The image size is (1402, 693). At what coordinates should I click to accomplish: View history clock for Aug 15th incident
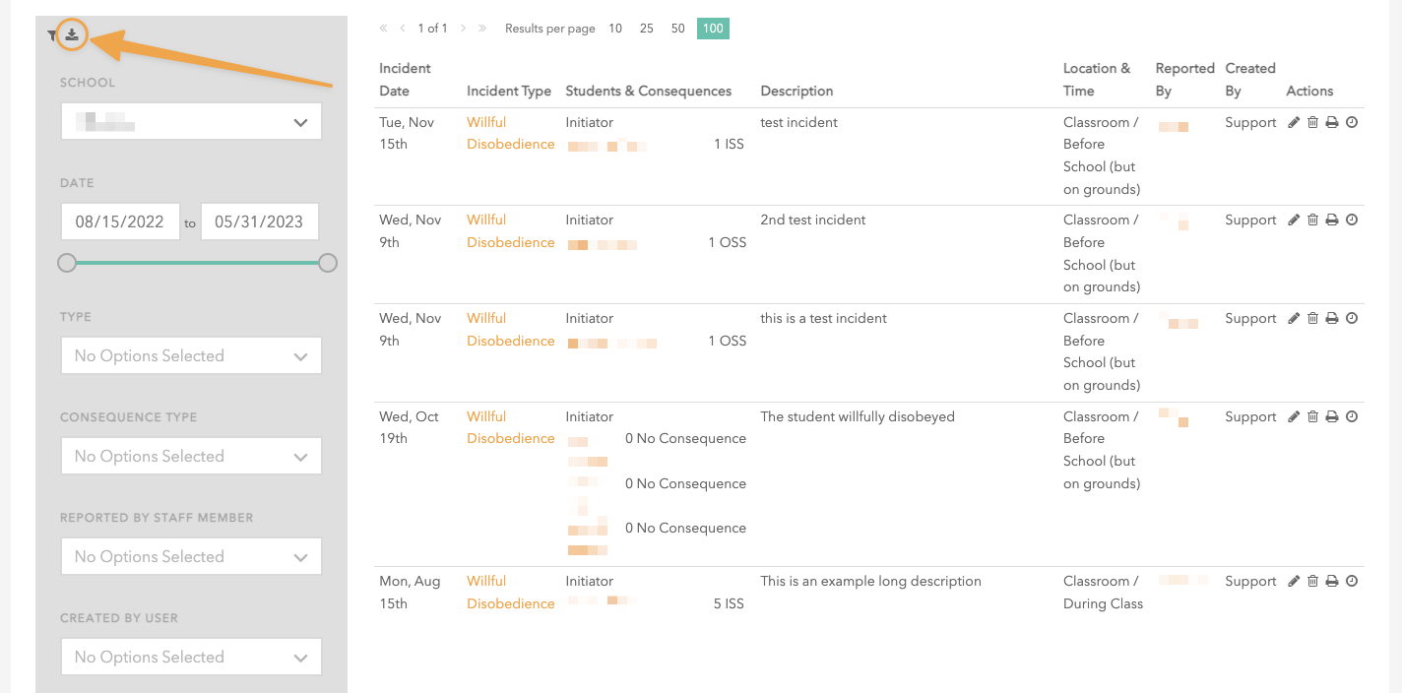1352,582
